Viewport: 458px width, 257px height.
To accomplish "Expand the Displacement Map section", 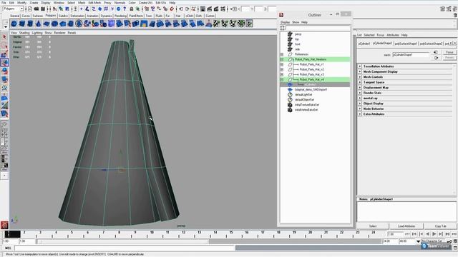I will 360,87.
